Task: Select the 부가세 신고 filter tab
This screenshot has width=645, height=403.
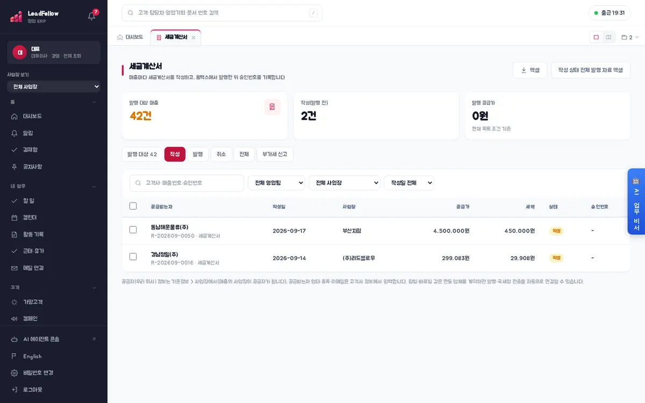Action: point(275,154)
